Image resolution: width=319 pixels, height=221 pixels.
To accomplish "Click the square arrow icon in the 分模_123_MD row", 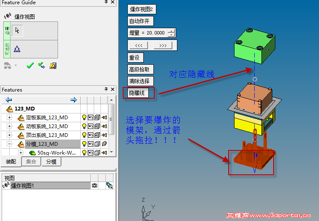I will [x=90, y=144].
